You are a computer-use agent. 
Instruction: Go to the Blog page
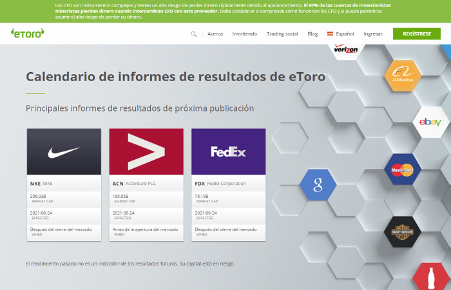click(312, 34)
